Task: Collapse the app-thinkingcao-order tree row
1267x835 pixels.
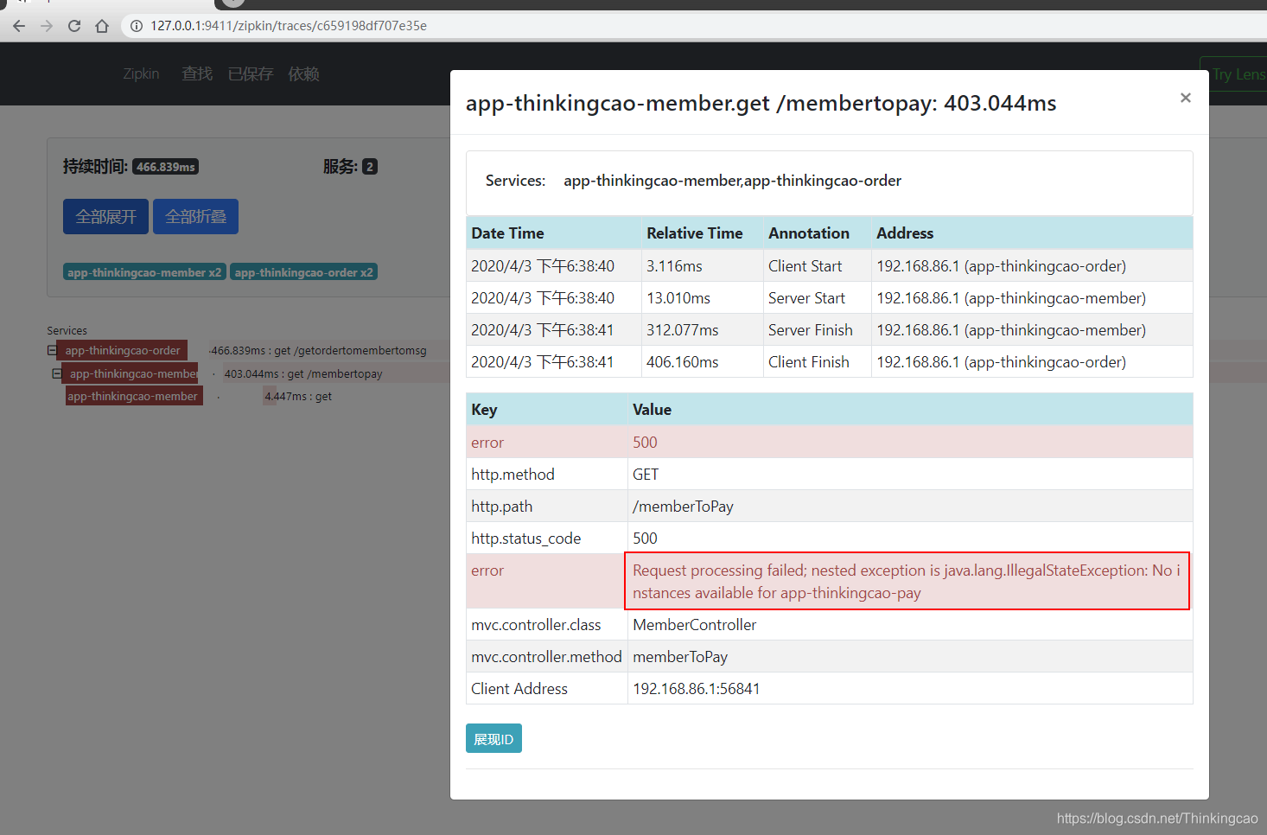Action: click(52, 350)
